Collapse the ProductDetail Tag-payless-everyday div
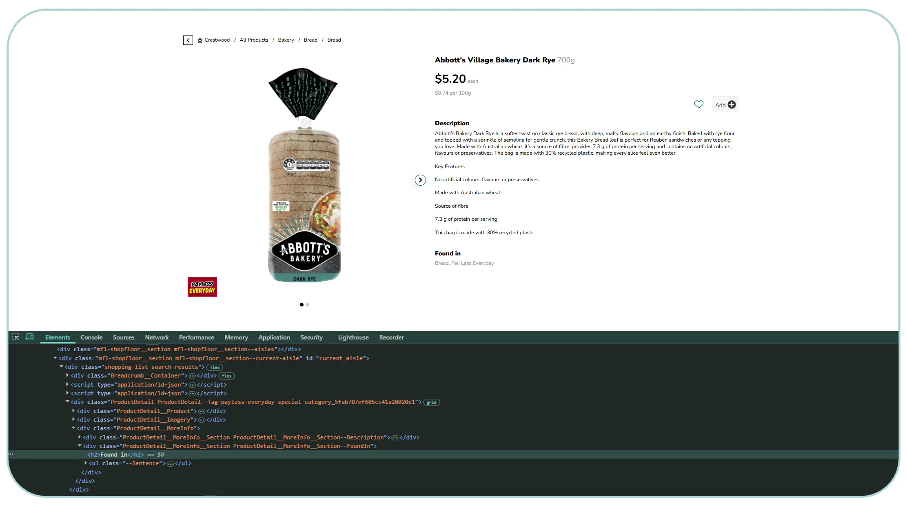 [x=67, y=402]
